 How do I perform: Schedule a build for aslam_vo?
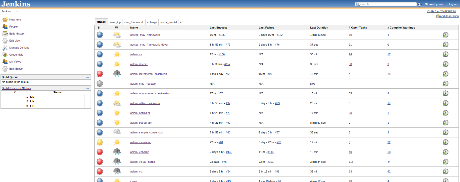445,171
